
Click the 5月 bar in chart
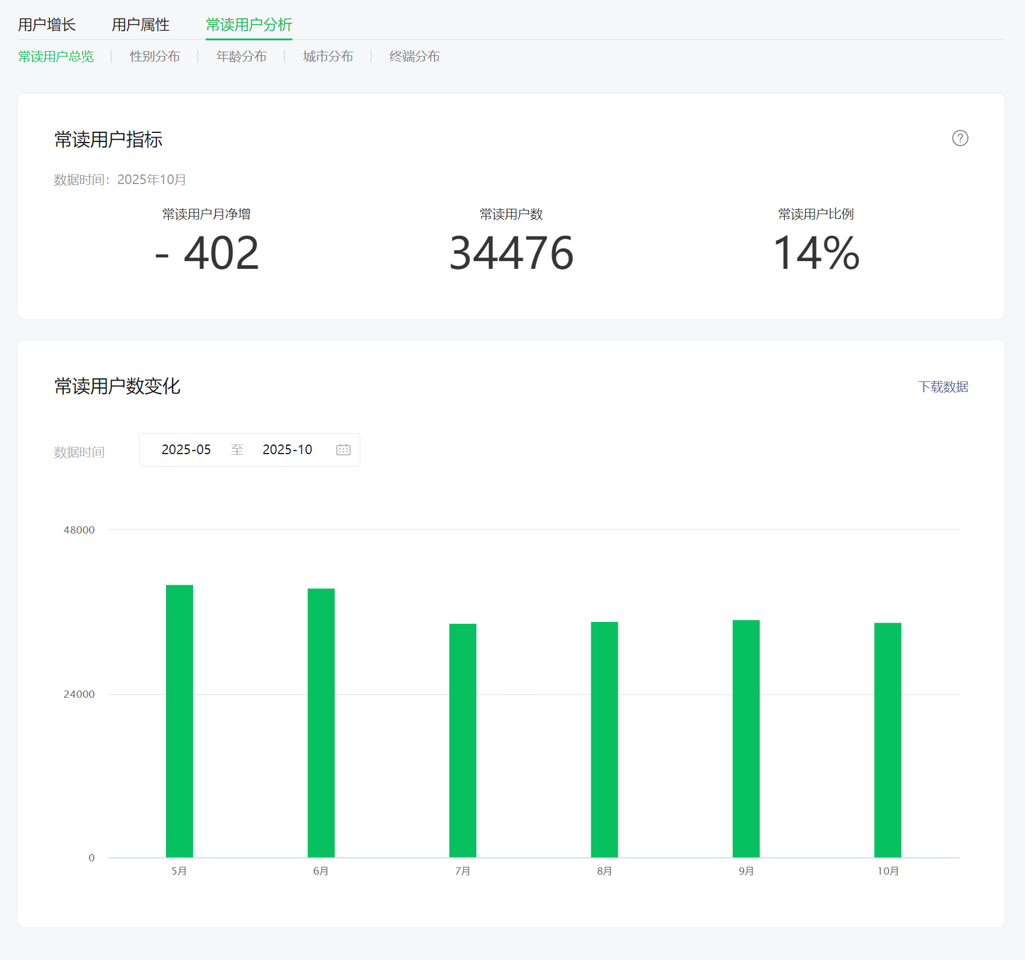point(179,721)
